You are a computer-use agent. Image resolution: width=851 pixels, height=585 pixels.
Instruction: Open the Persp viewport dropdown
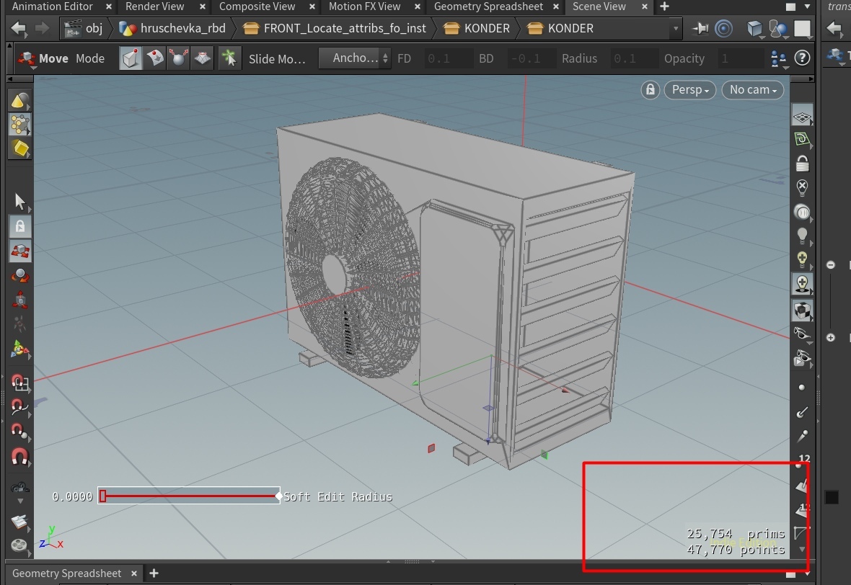[x=689, y=90]
